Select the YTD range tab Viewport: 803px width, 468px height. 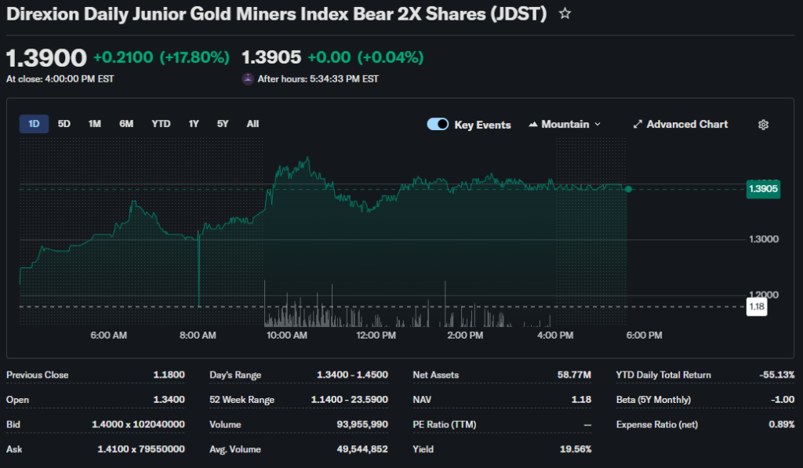click(x=161, y=124)
